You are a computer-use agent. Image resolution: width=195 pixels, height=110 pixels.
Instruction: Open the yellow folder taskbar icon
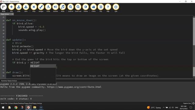tap(35, 107)
